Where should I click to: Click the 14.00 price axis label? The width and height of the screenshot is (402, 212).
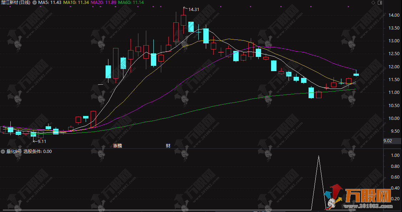tap(394, 15)
